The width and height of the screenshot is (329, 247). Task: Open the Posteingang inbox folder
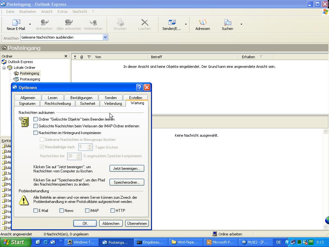[x=29, y=73]
